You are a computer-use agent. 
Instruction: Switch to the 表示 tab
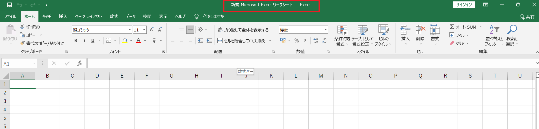[163, 17]
